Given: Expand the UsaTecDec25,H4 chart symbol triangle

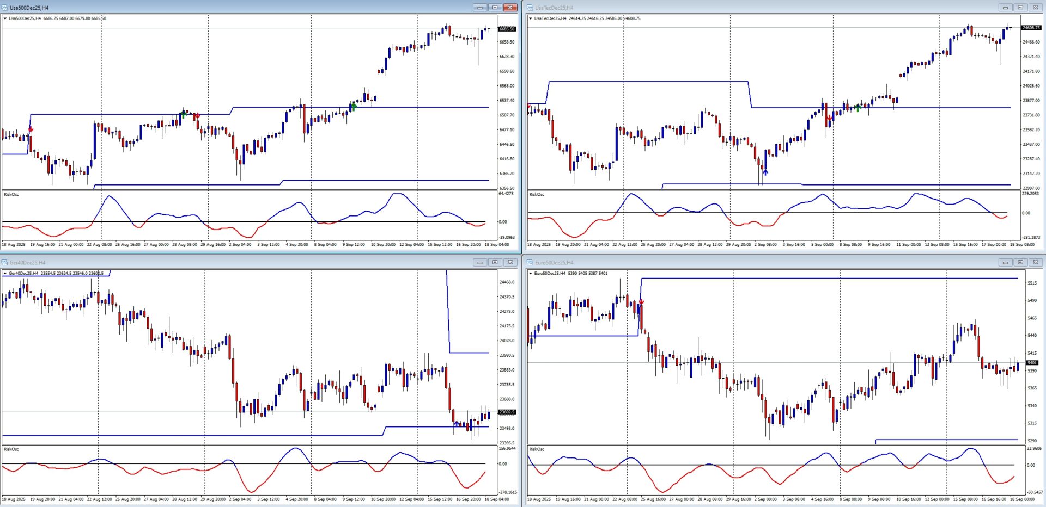Looking at the screenshot, I should tap(531, 18).
